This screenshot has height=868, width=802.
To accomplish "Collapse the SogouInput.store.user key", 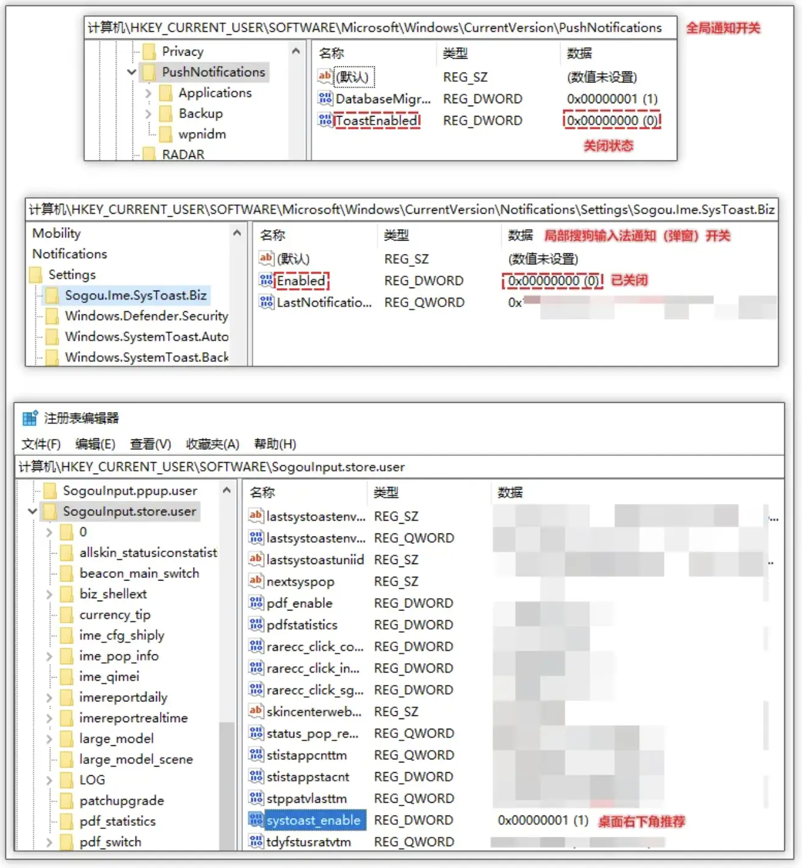I will click(x=33, y=512).
